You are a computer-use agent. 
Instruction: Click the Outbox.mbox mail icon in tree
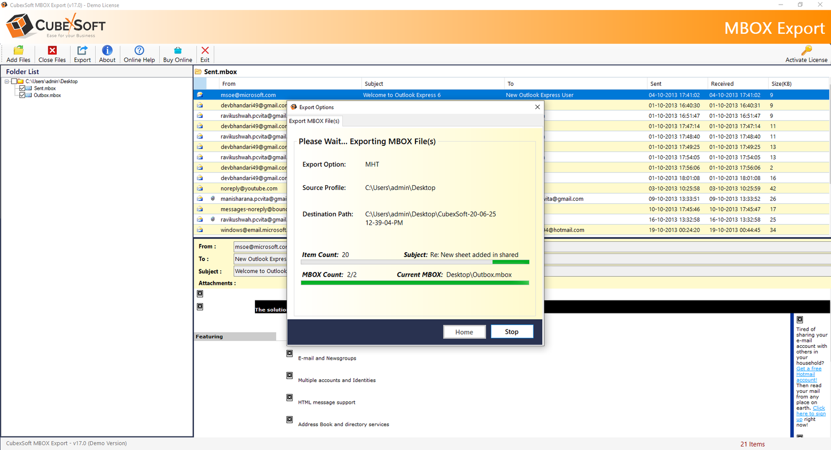click(x=29, y=95)
